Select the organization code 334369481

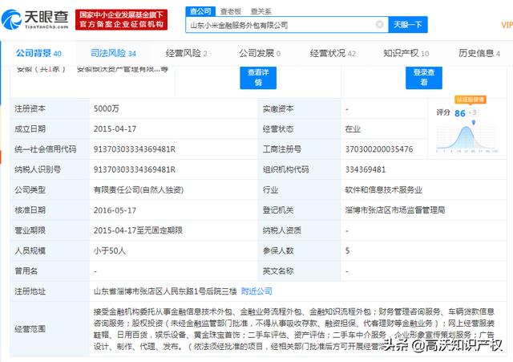pos(366,169)
